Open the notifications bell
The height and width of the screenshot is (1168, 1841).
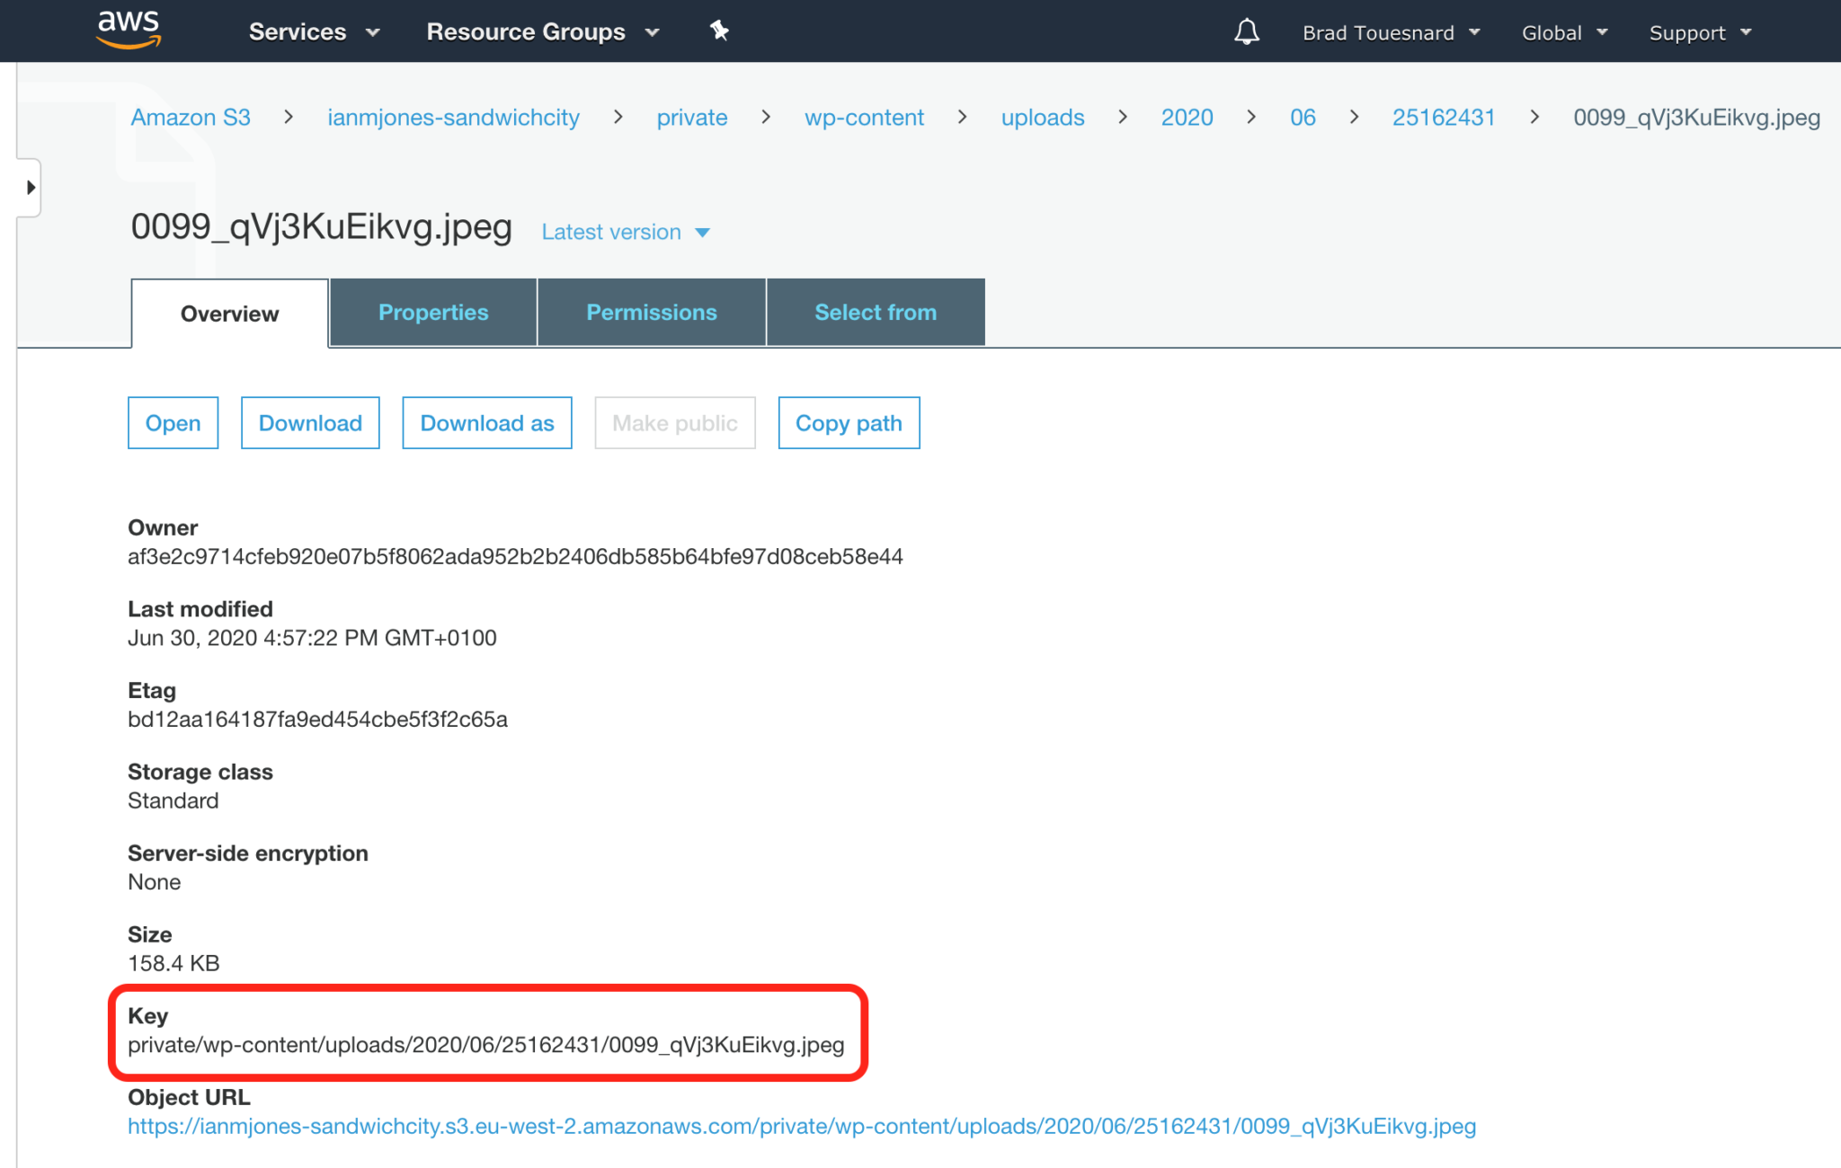[x=1246, y=31]
